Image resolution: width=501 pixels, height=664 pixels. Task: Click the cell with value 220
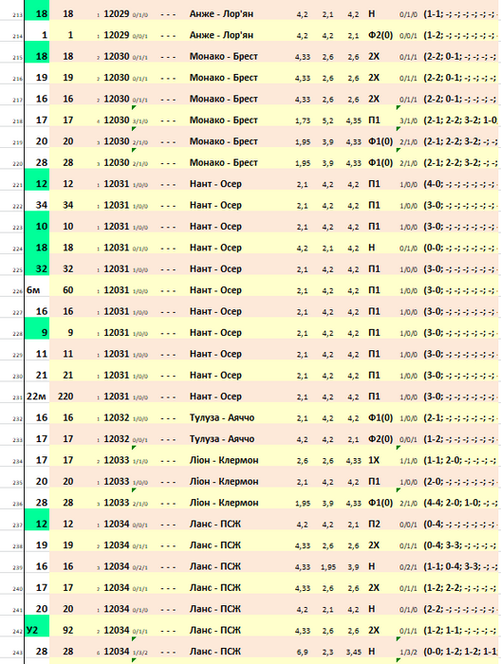coord(65,397)
